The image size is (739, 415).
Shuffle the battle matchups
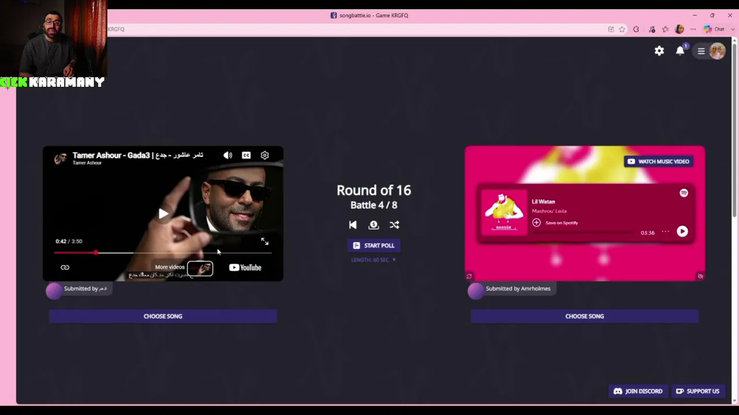click(x=394, y=225)
